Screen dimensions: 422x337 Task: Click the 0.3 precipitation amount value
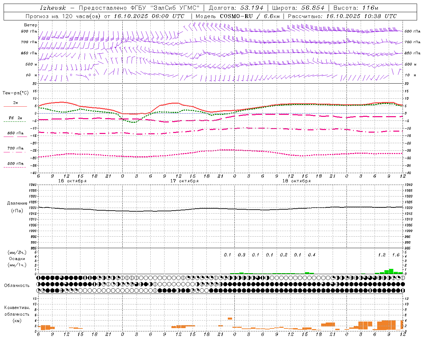point(242,255)
